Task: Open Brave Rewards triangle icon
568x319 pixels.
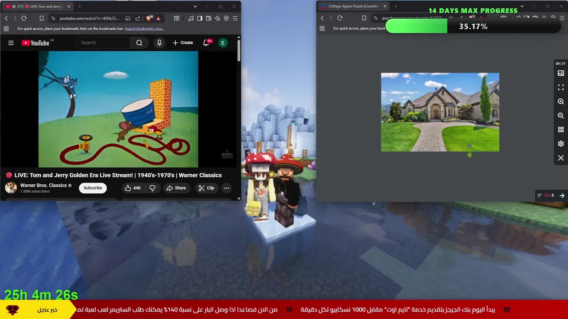Action: pos(158,18)
